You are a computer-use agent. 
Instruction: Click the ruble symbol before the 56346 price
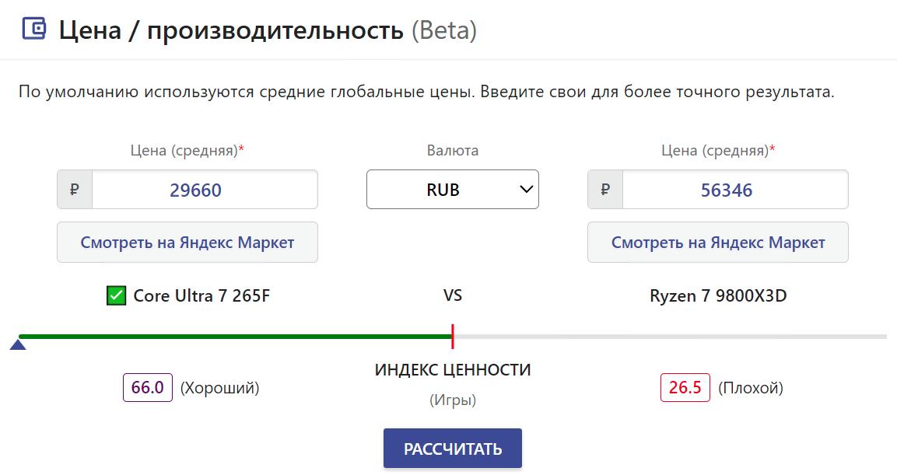click(605, 190)
